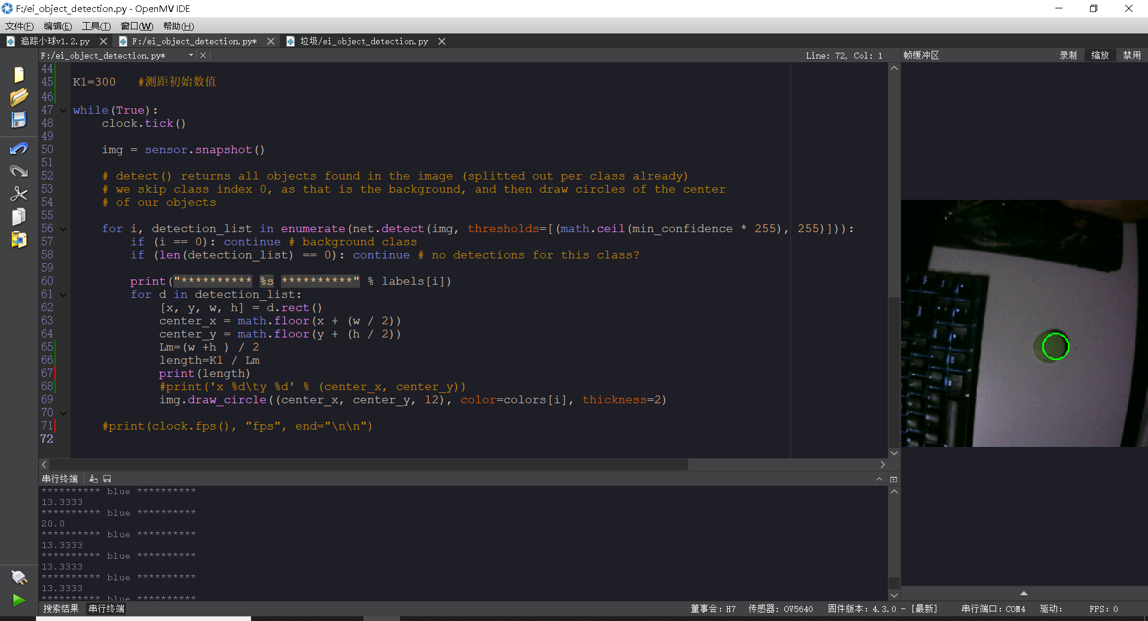Image resolution: width=1148 pixels, height=621 pixels.
Task: Collapse the fold arrow on line 61
Action: [x=63, y=294]
